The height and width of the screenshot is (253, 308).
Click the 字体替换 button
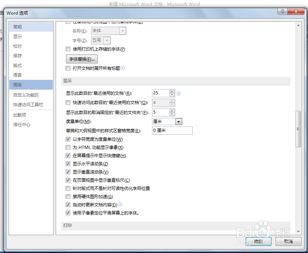click(82, 59)
